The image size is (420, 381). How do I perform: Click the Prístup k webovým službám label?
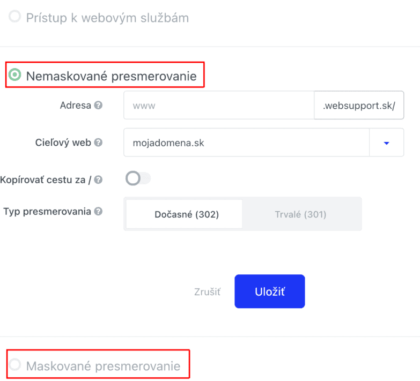107,18
